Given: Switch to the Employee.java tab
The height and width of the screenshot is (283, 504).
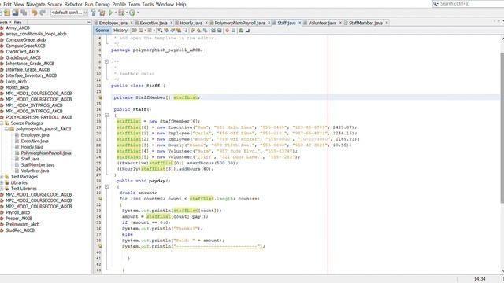Looking at the screenshot, I should point(113,23).
